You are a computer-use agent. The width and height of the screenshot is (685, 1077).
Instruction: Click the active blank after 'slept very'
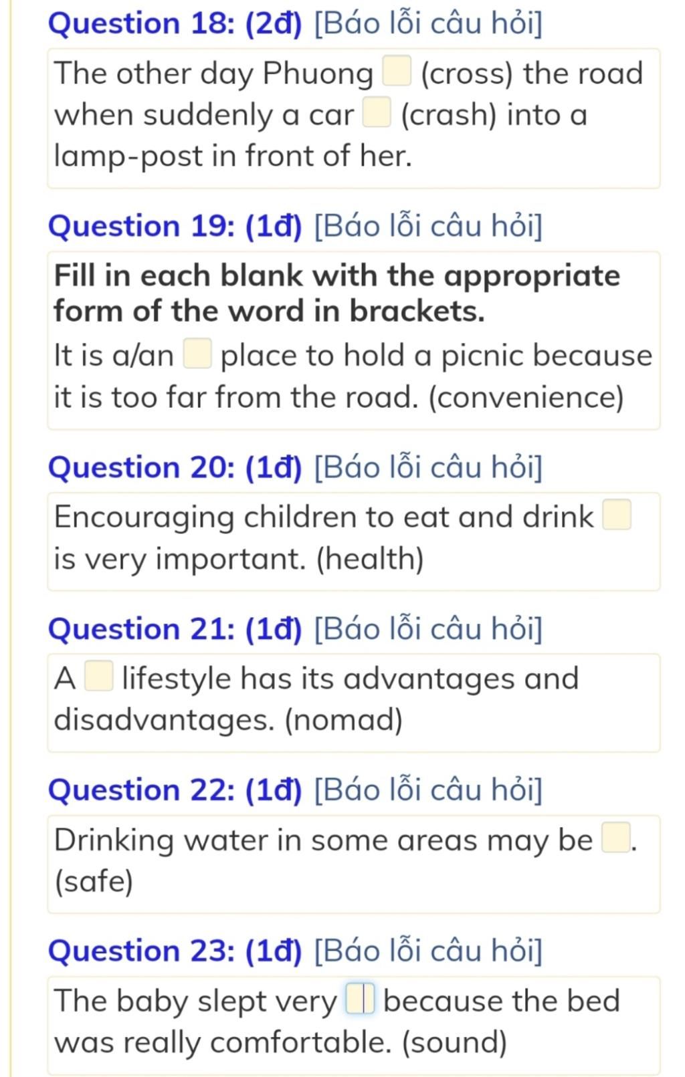pos(360,999)
